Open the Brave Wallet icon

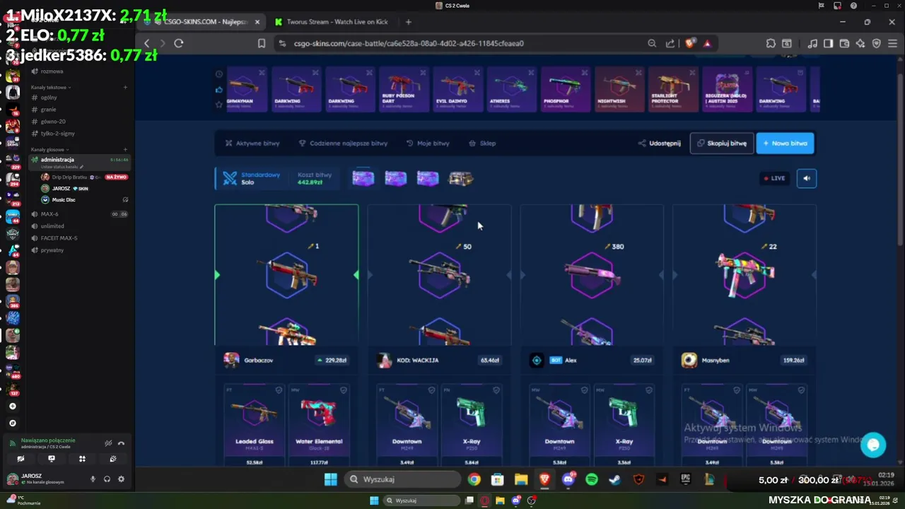click(x=844, y=43)
